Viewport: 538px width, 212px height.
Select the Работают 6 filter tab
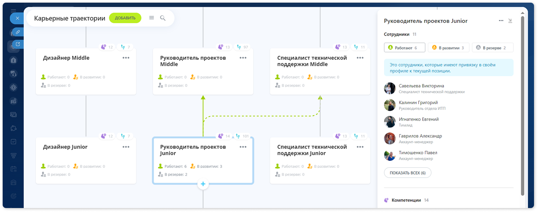point(405,48)
